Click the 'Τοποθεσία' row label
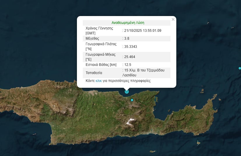Screen dimensions: 241x156 point(94,73)
